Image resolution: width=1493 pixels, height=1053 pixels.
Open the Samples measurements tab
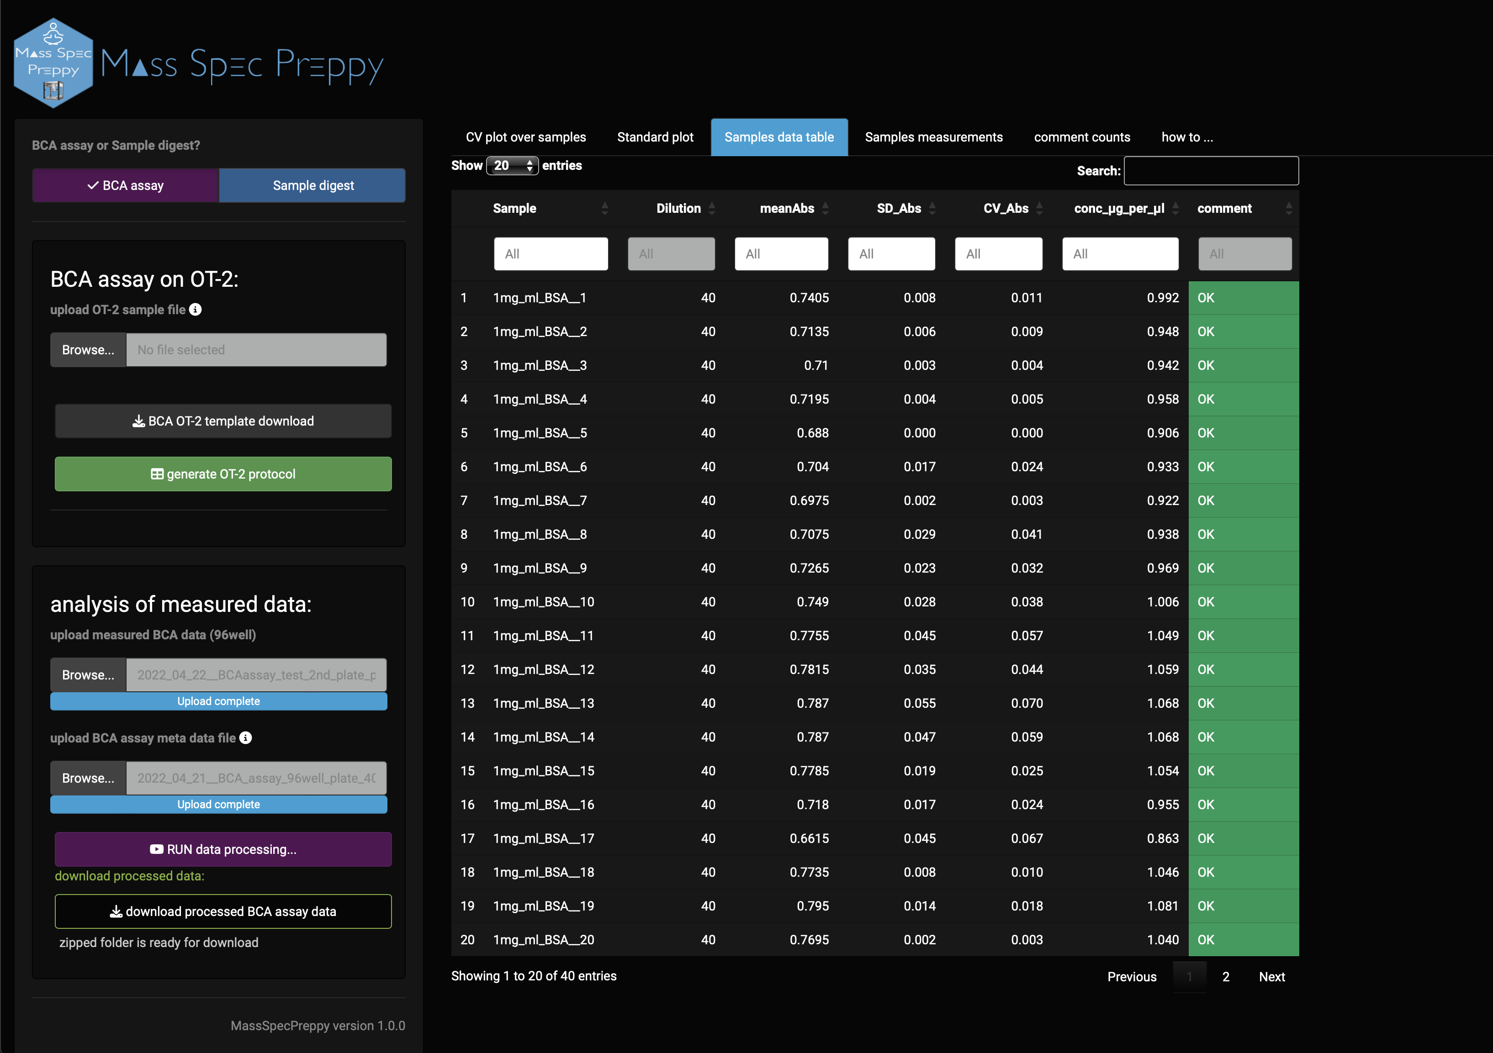tap(933, 137)
